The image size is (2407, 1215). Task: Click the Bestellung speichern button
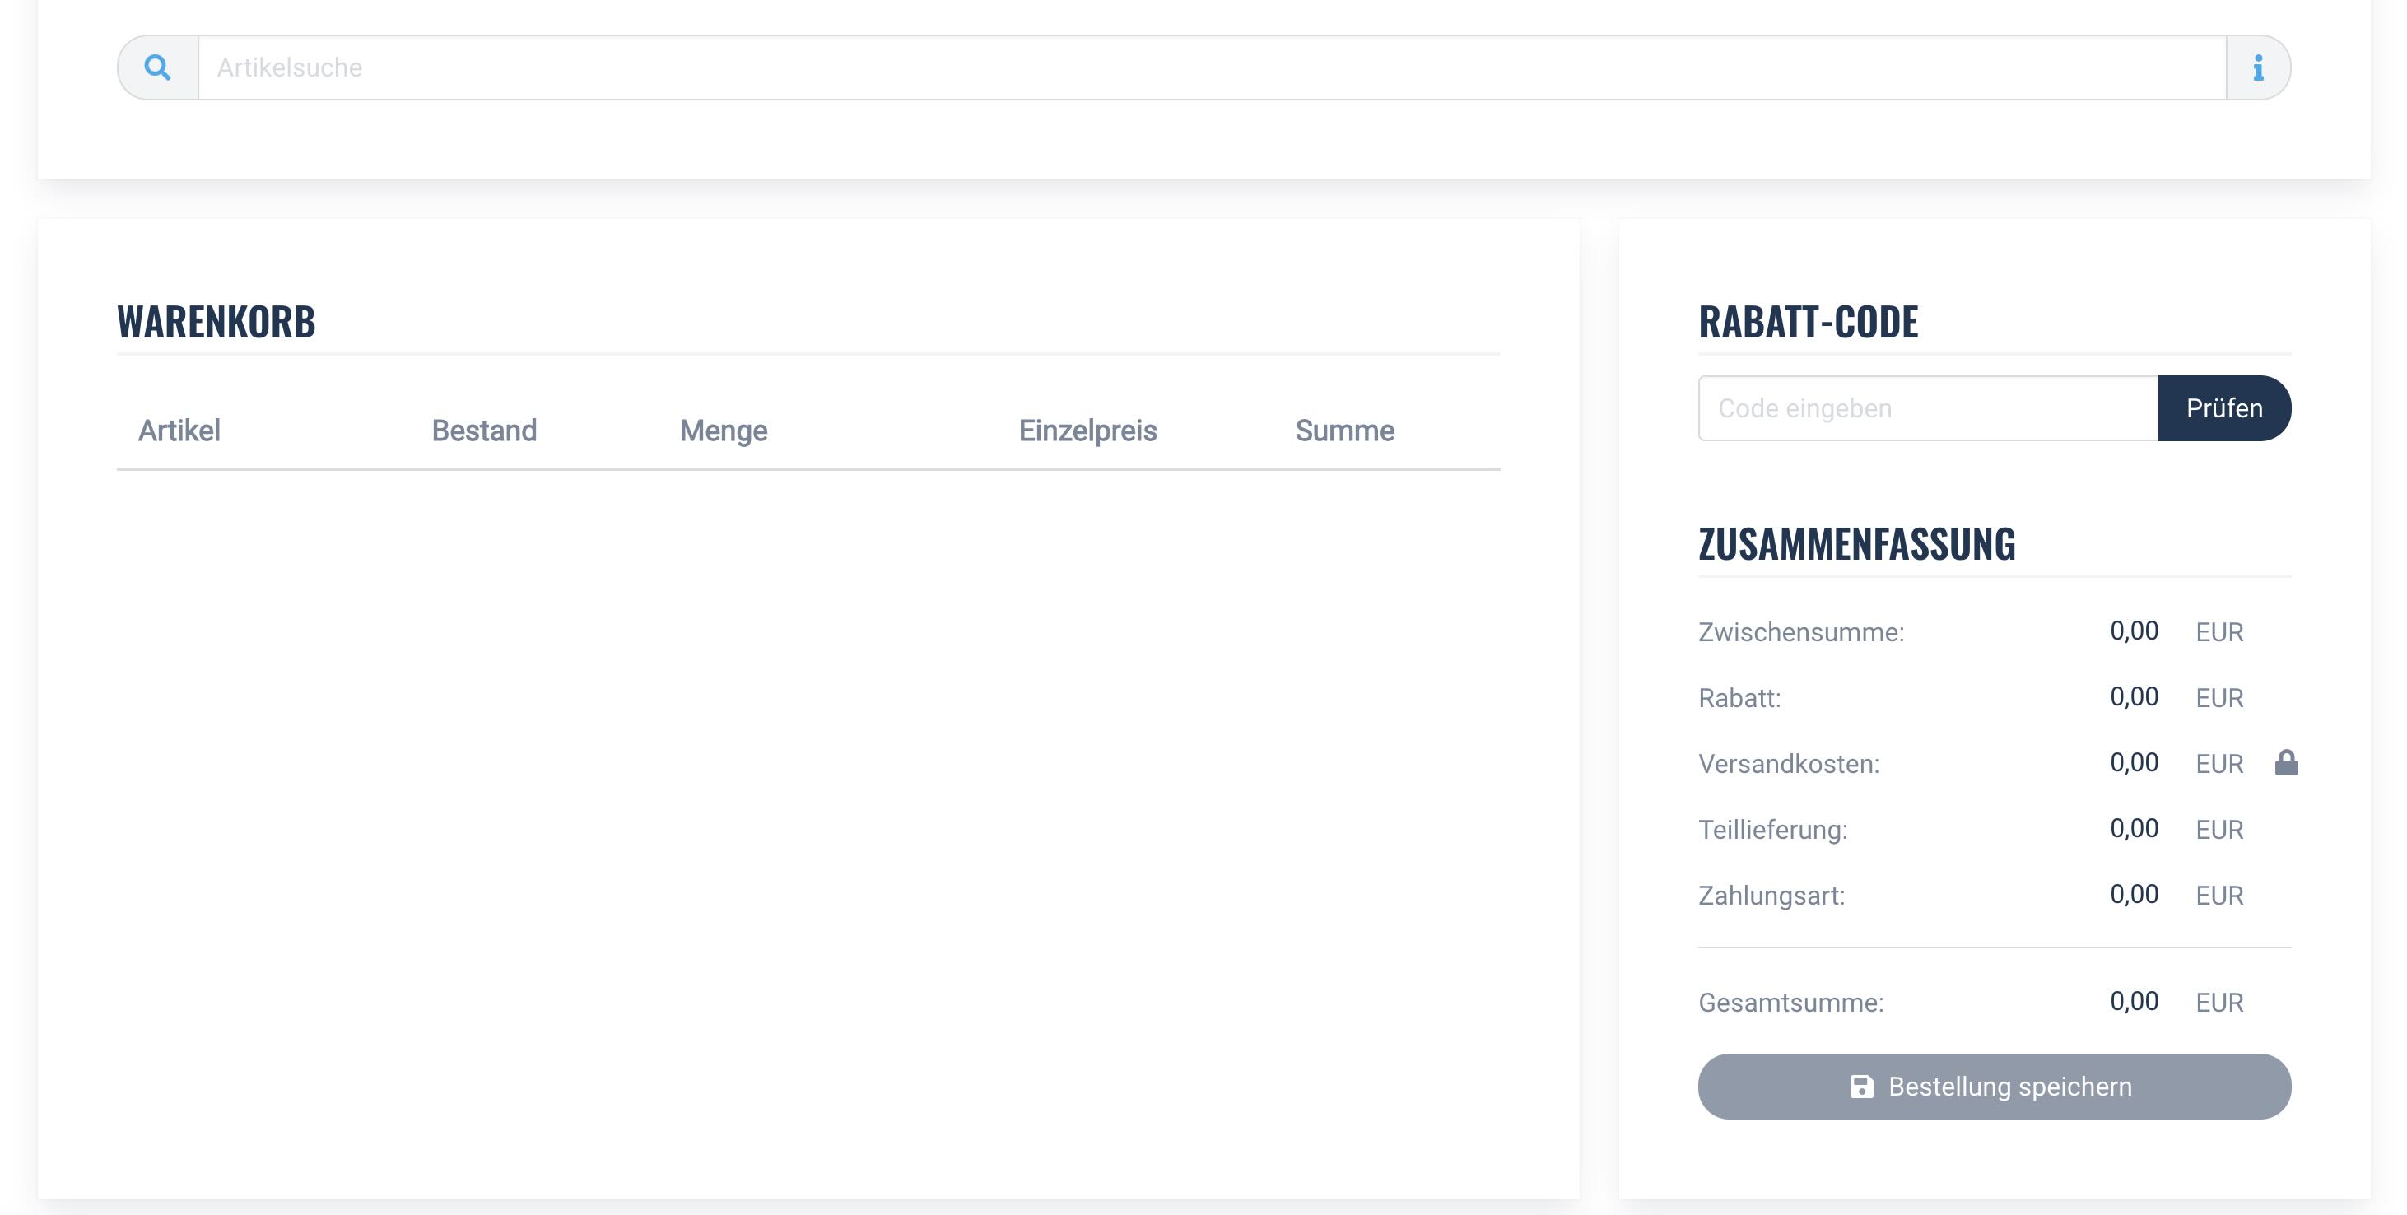pos(1994,1086)
